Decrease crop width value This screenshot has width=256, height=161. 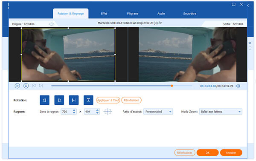[74, 113]
